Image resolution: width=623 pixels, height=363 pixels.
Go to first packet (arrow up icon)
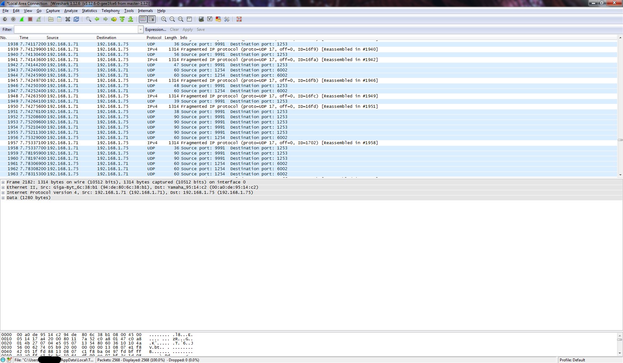[x=122, y=19]
